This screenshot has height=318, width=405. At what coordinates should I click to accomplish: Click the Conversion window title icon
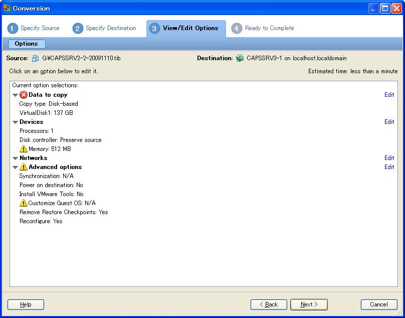pos(7,8)
